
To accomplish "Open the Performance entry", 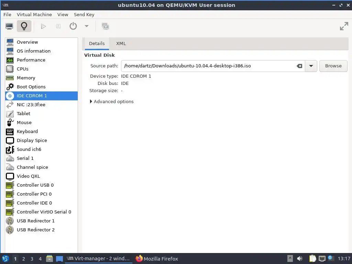I will tap(41, 60).
